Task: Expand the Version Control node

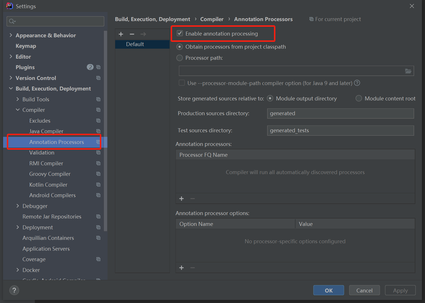Action: point(11,78)
